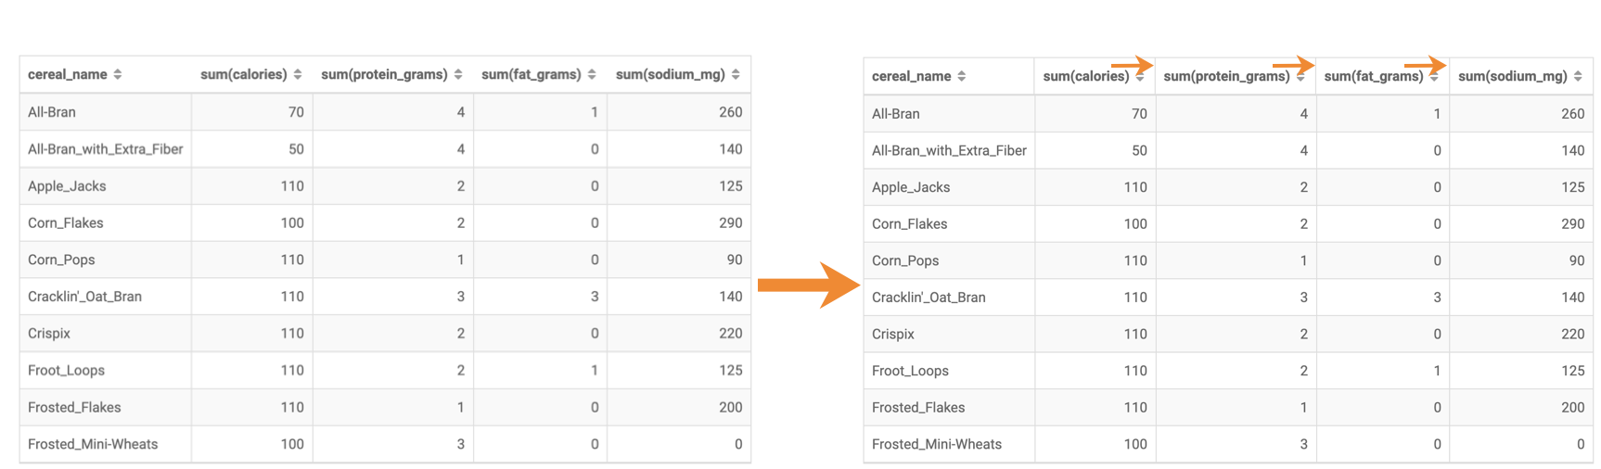Sort right table using sum(fat_grams) icon
This screenshot has width=1601, height=469.
point(1434,77)
